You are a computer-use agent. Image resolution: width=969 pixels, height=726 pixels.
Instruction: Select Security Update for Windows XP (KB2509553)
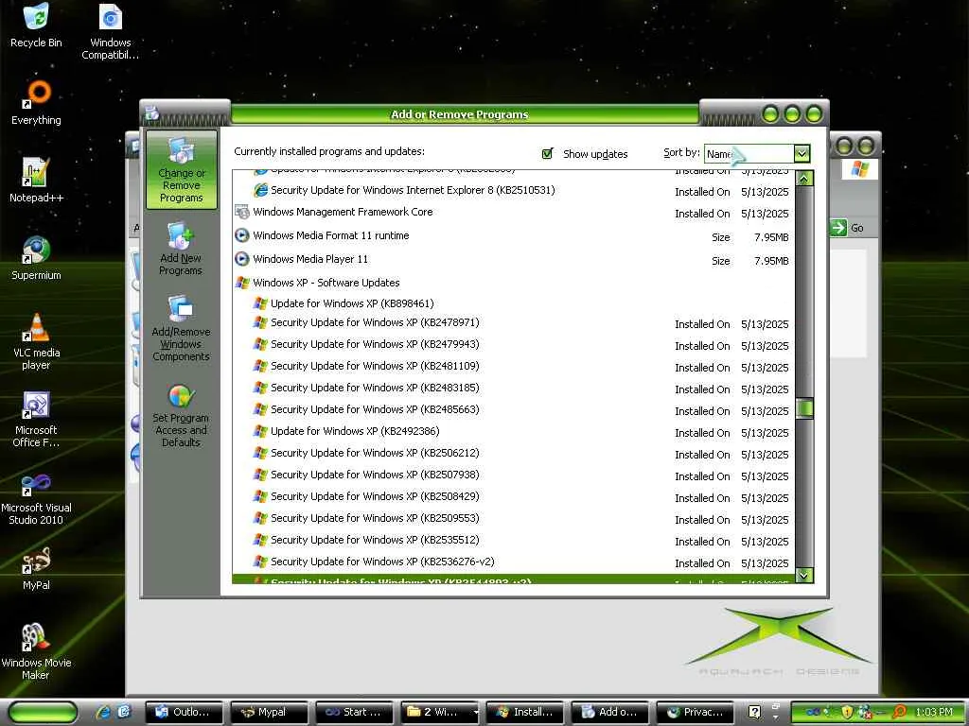point(375,518)
